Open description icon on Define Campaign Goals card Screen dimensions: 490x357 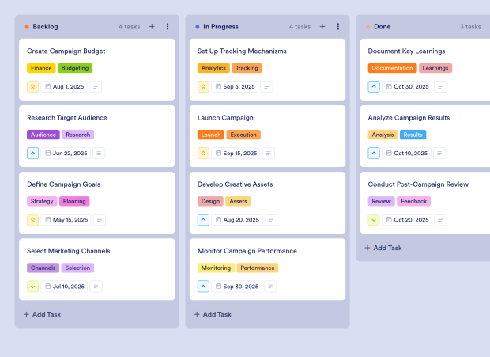tap(100, 220)
